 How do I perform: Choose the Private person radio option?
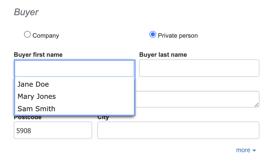[153, 35]
